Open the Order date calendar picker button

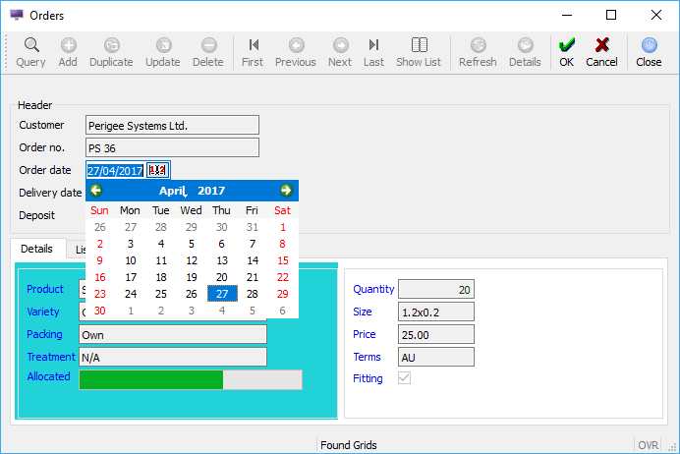(159, 170)
